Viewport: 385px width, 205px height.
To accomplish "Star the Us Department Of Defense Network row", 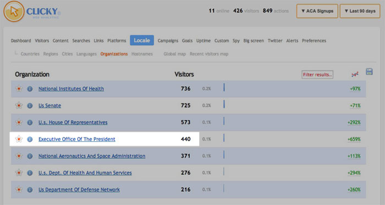I will (19, 190).
